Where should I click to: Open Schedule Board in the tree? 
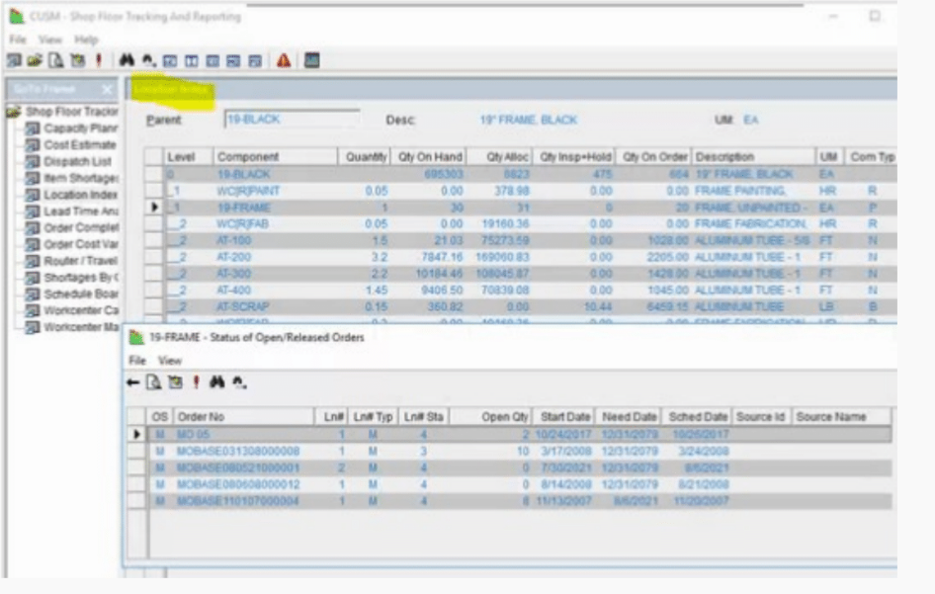pyautogui.click(x=81, y=294)
